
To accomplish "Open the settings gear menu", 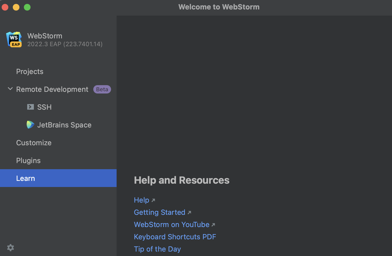I will pyautogui.click(x=11, y=248).
